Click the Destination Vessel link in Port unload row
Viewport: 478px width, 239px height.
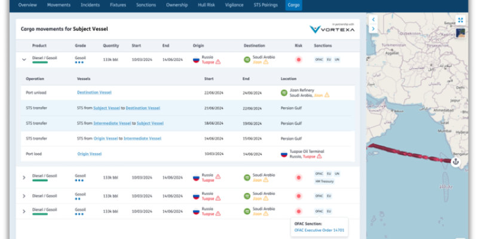tap(94, 93)
